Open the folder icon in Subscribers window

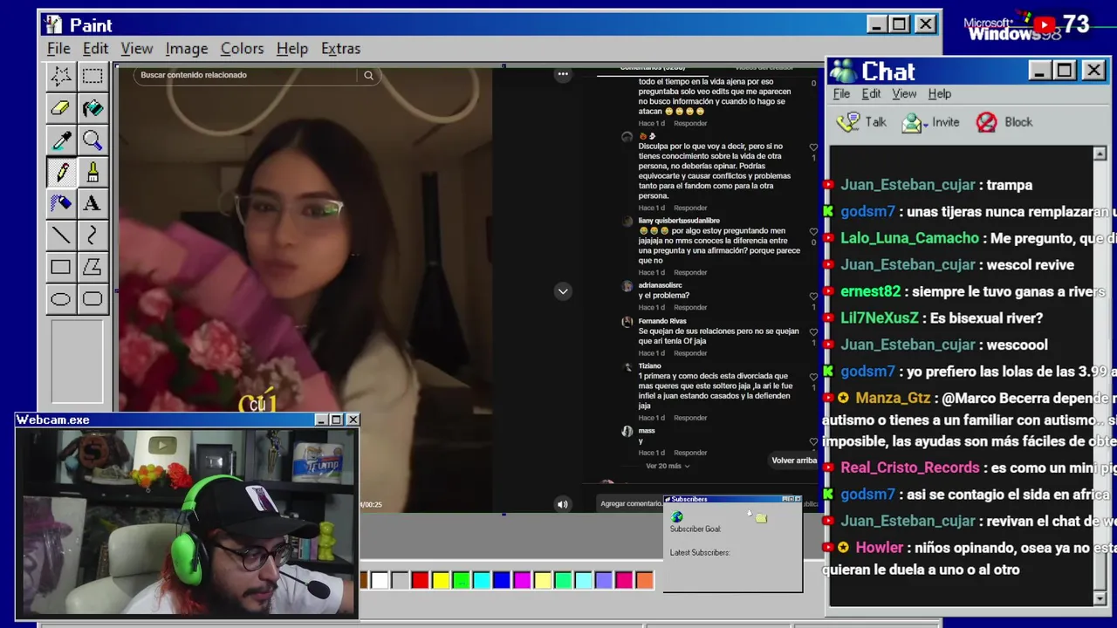761,518
